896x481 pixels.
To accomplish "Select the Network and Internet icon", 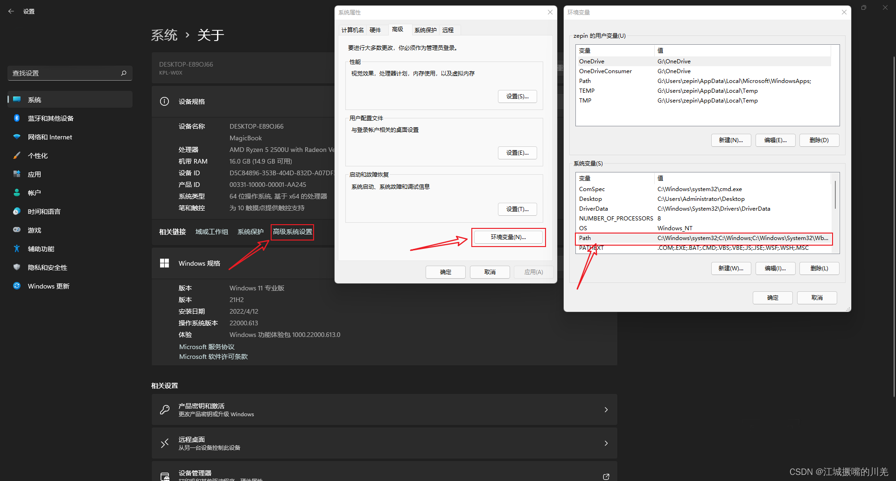I will 17,137.
